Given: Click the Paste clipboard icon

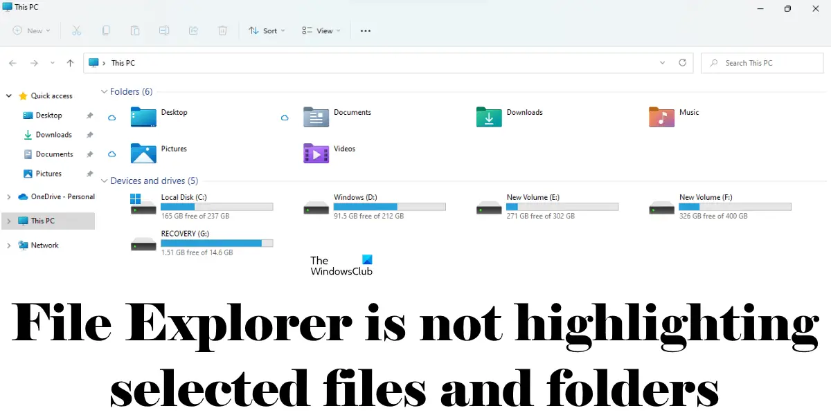Looking at the screenshot, I should point(135,30).
